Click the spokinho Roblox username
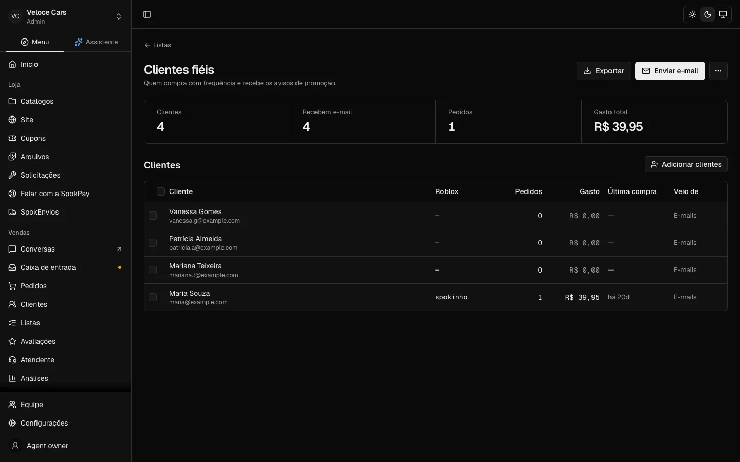Image resolution: width=740 pixels, height=462 pixels. coord(451,297)
